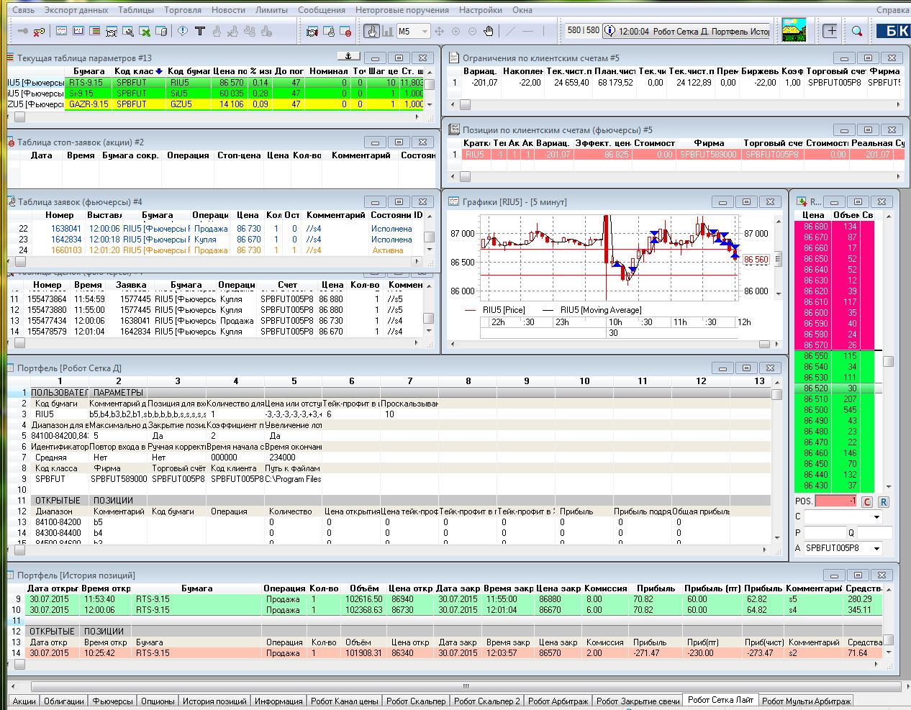Click the circled plus zoom-in icon
Viewport: 911px width, 710px height.
pos(456,31)
